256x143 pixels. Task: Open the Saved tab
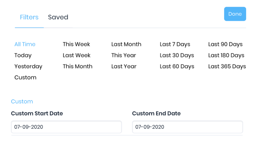click(58, 17)
